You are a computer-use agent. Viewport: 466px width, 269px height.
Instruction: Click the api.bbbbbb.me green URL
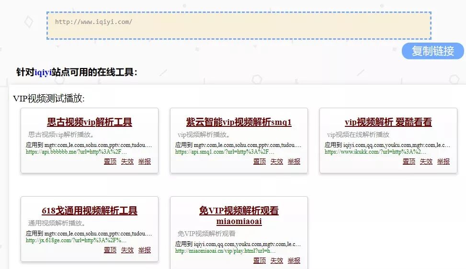pos(76,152)
